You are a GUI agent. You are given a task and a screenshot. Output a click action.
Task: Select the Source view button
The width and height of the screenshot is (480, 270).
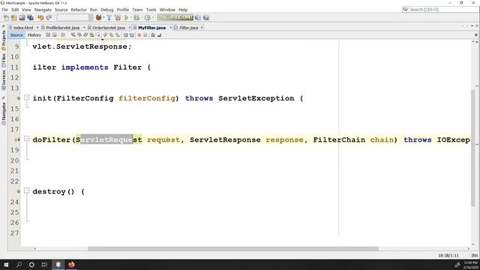[x=16, y=35]
